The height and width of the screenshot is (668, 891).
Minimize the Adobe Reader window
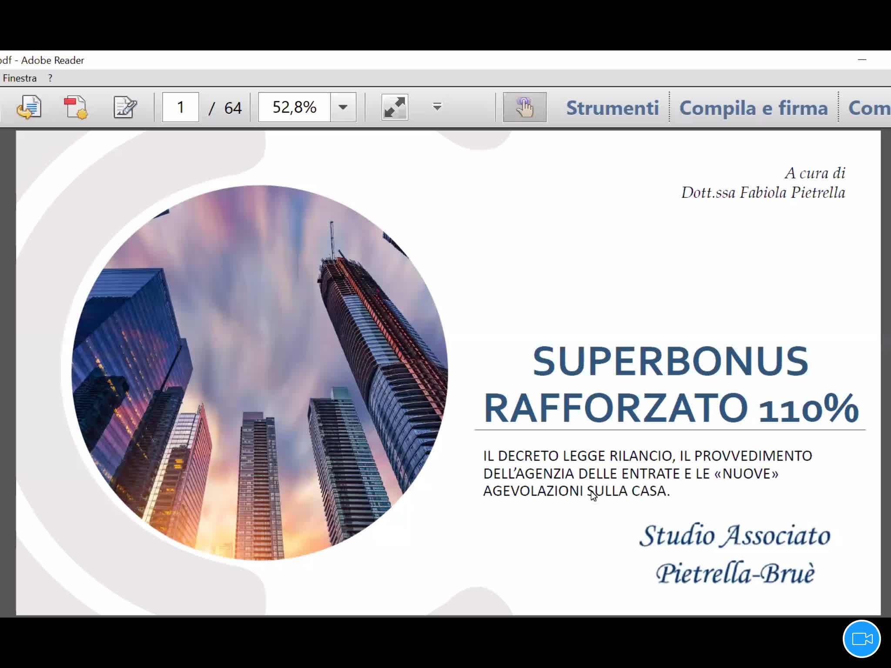pyautogui.click(x=862, y=60)
